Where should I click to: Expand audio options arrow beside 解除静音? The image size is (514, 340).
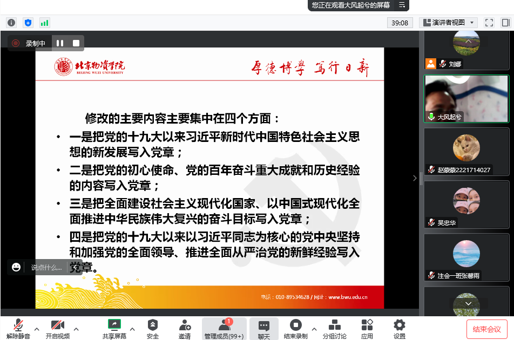37,329
